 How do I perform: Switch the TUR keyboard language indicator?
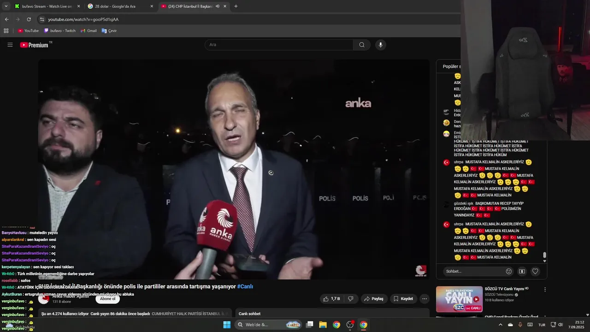tap(542, 325)
